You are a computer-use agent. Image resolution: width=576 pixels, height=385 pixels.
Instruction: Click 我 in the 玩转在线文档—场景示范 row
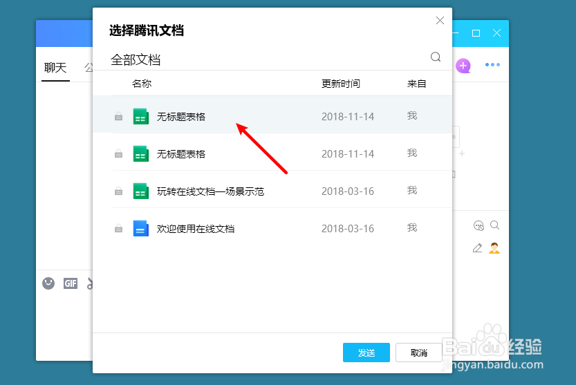click(x=412, y=190)
